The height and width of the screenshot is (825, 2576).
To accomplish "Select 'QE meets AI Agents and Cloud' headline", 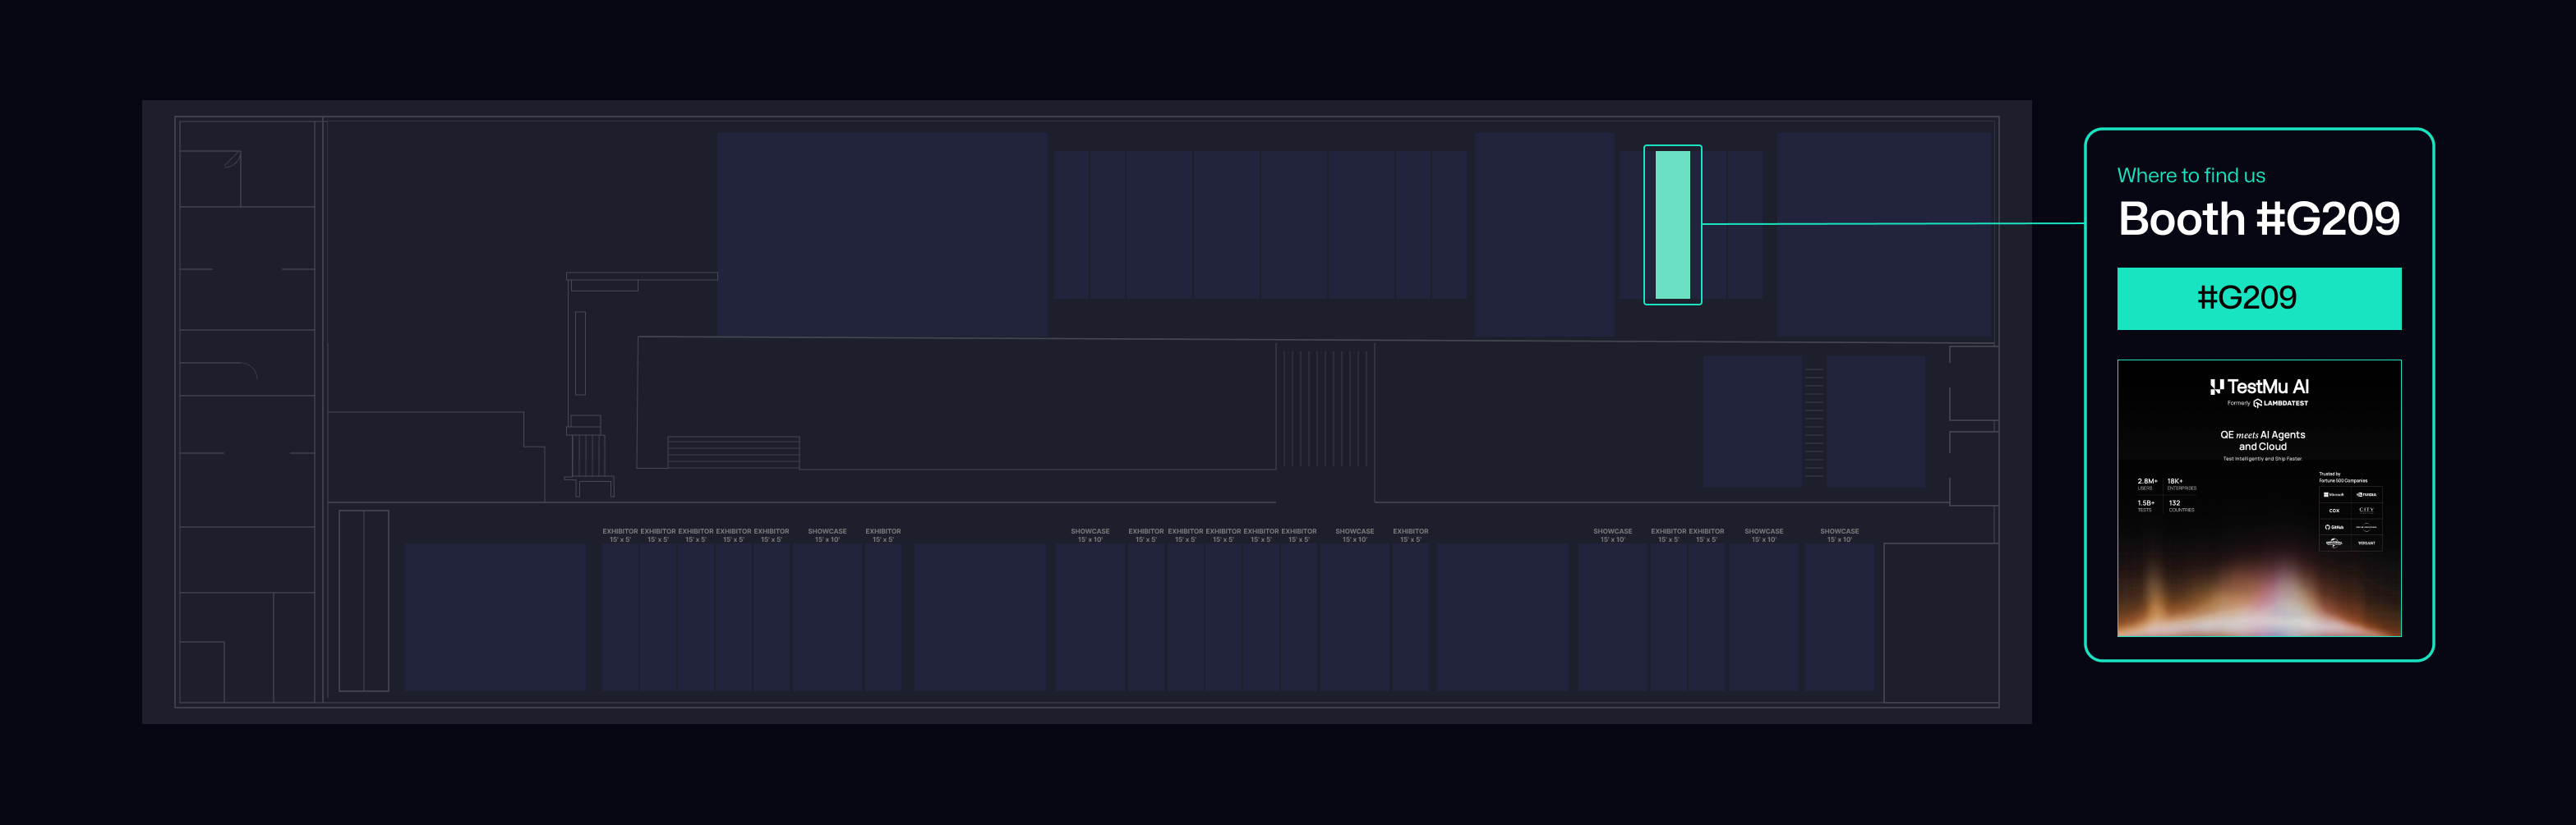I will point(2263,441).
